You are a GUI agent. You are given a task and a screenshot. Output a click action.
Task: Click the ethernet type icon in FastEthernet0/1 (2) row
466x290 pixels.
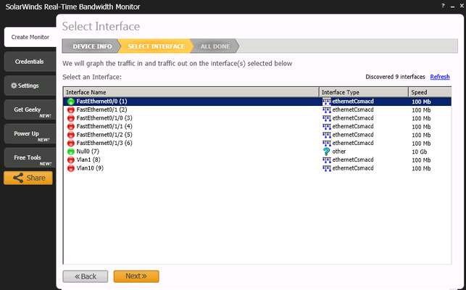327,110
